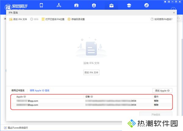This screenshot has height=131, width=183.
Task: Open 如何使用IPA签名? help link
Action: tap(162, 19)
